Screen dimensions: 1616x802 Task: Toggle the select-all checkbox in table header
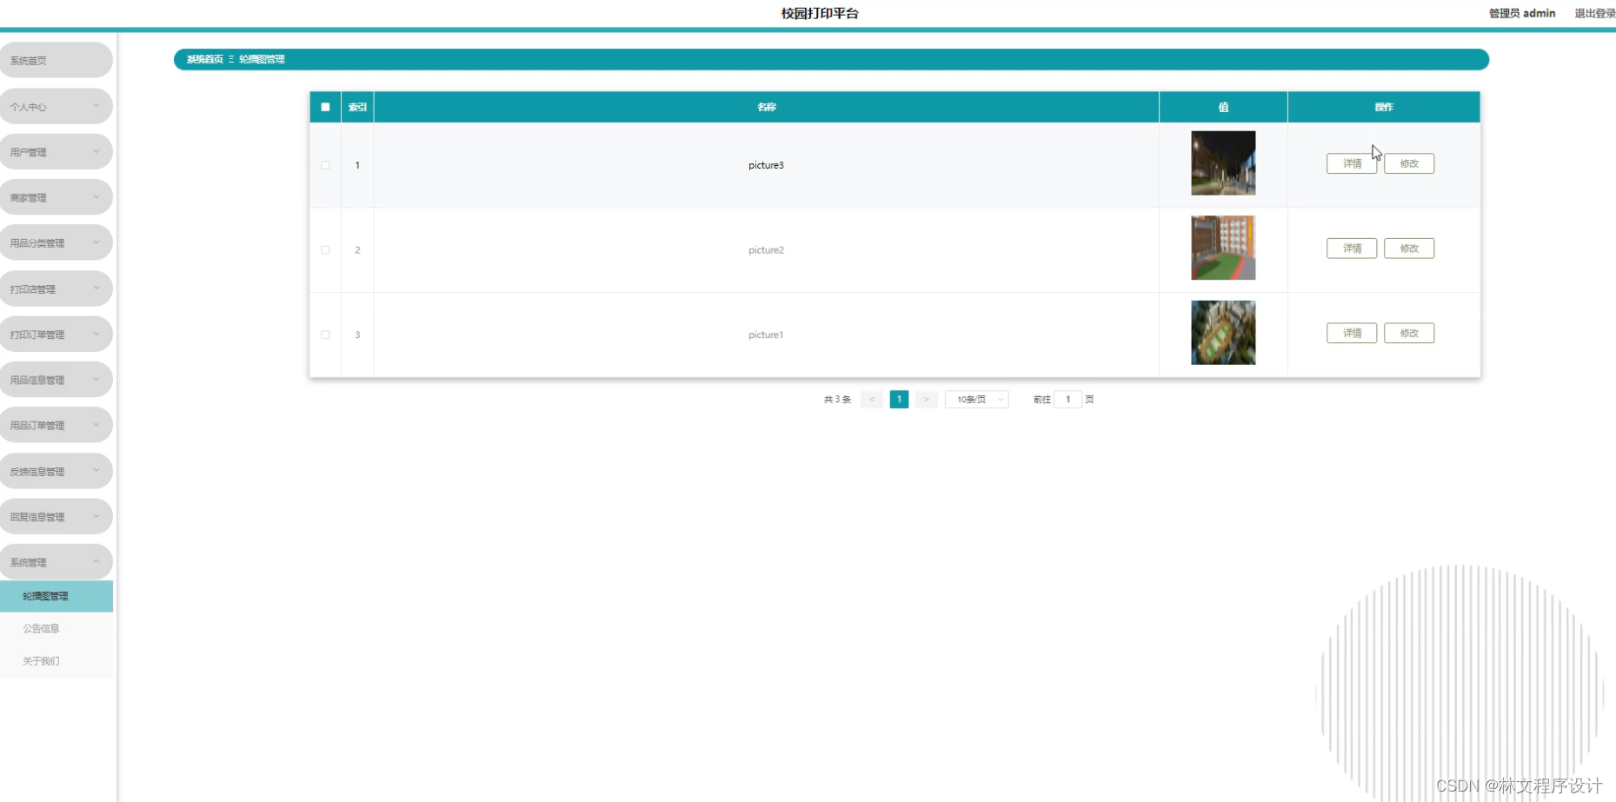(325, 107)
